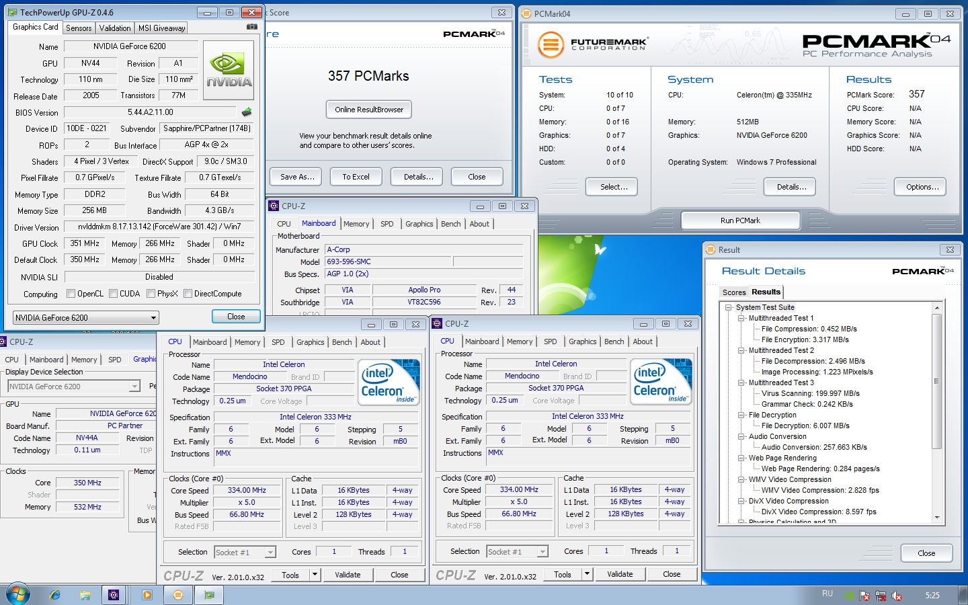Click the Tools dropdown arrow in middle CPU-Z
The image size is (968, 605).
click(315, 575)
